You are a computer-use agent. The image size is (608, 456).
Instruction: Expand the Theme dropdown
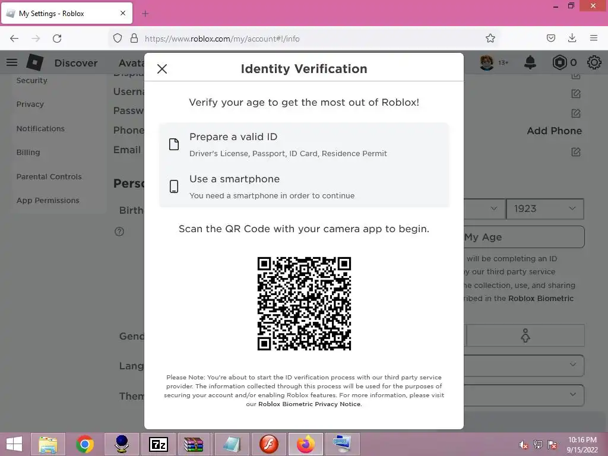[x=524, y=395]
